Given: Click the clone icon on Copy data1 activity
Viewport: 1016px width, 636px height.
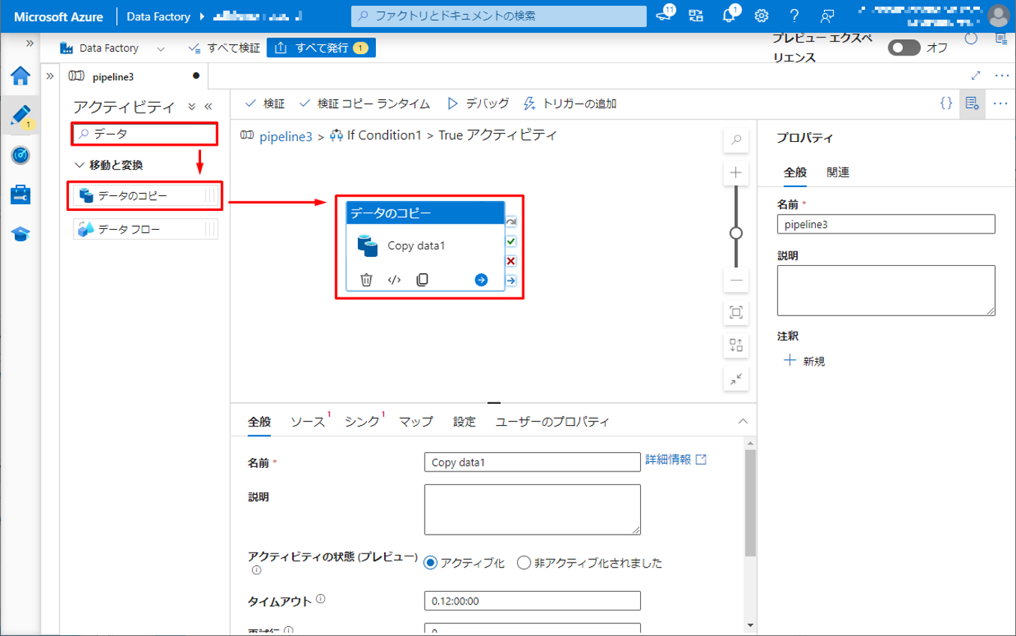Looking at the screenshot, I should [422, 280].
